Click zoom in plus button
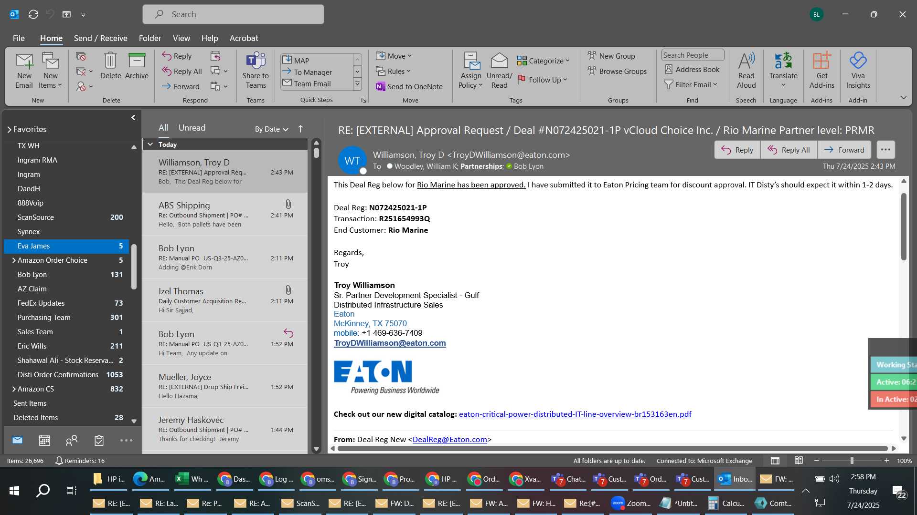This screenshot has height=515, width=917. pos(887,461)
